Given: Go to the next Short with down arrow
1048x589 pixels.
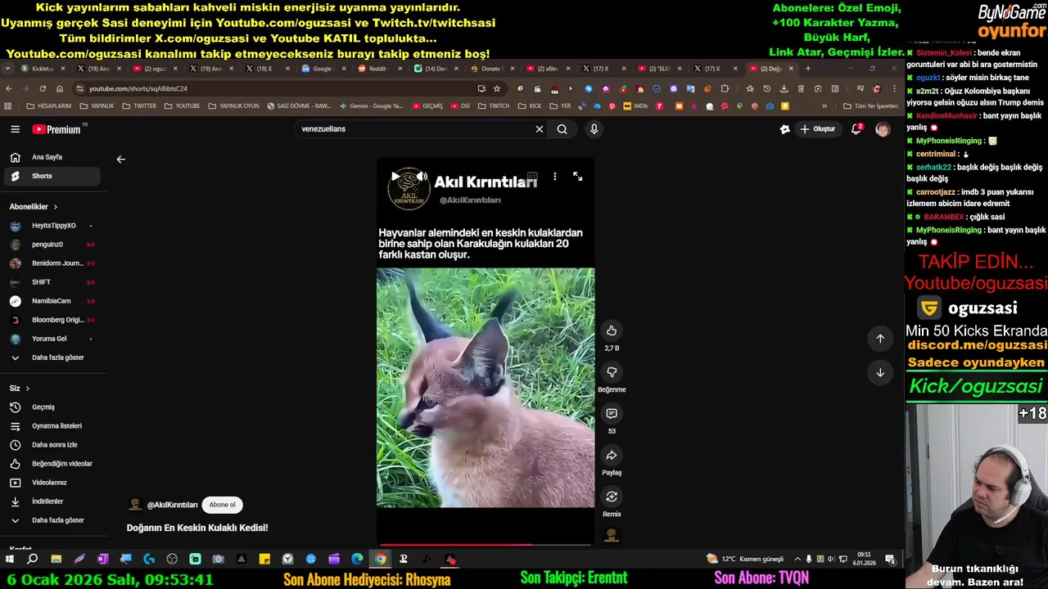Looking at the screenshot, I should coord(880,373).
